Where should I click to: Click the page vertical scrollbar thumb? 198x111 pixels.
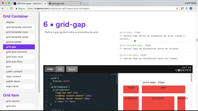pos(197,40)
